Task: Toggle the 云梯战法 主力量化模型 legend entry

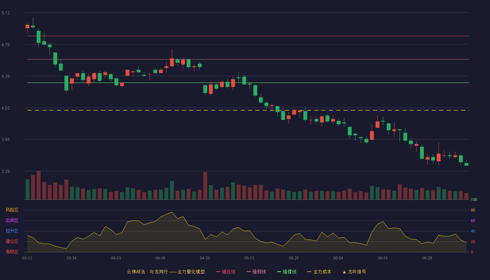Action: [166, 272]
